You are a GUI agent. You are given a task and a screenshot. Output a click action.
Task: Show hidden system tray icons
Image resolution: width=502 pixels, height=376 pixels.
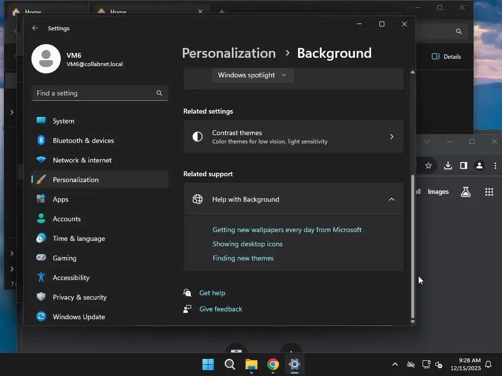(395, 364)
